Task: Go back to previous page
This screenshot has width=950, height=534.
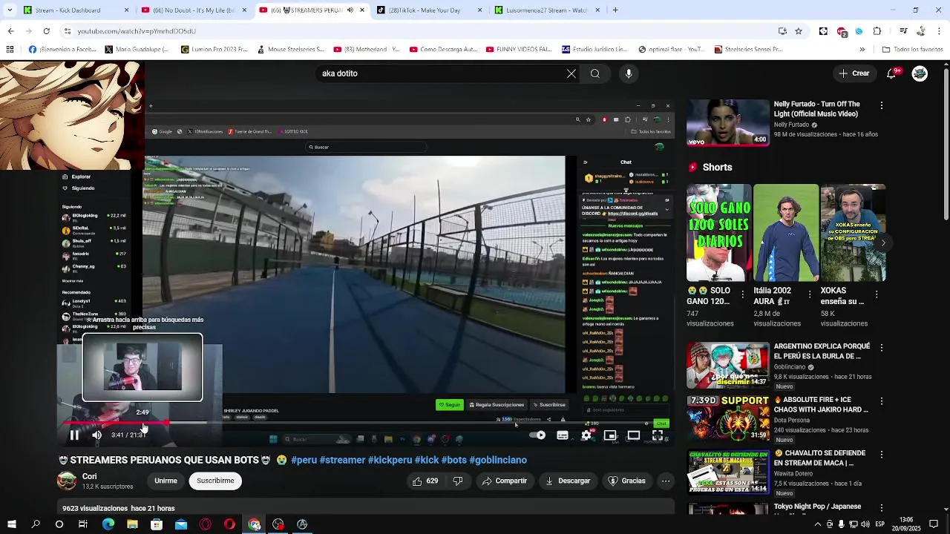Action: pos(10,31)
